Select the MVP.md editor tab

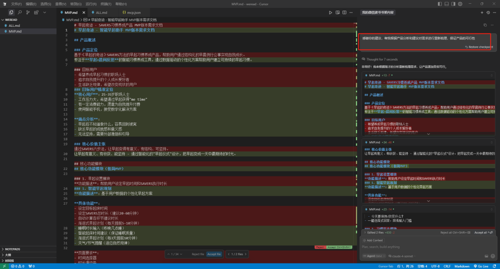(71, 13)
